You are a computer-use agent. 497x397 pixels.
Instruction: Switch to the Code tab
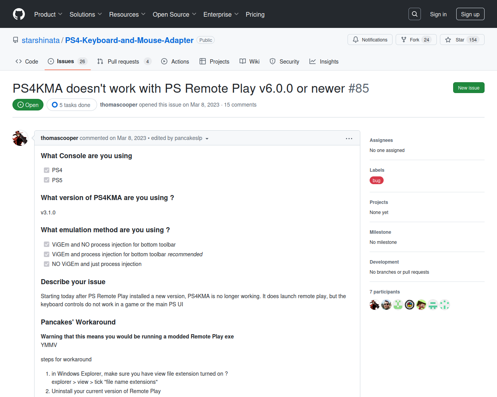27,61
